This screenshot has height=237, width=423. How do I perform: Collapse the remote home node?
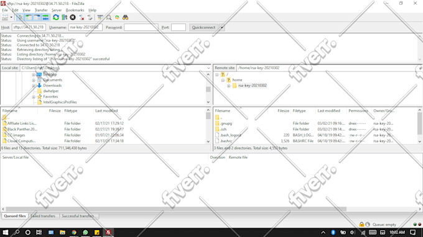[223, 80]
